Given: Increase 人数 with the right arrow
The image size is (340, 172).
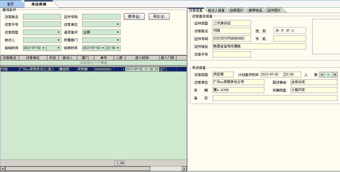Looking at the screenshot, I should [335, 75].
